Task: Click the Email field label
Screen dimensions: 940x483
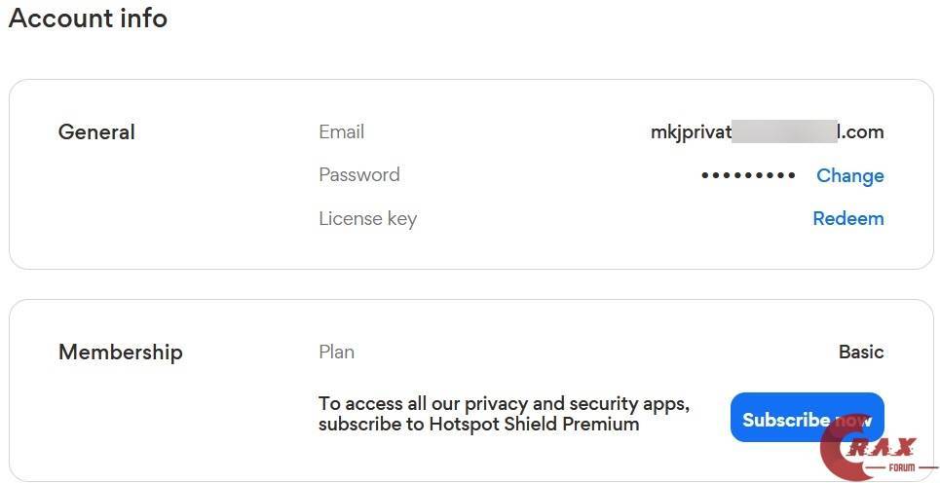Action: pos(341,131)
